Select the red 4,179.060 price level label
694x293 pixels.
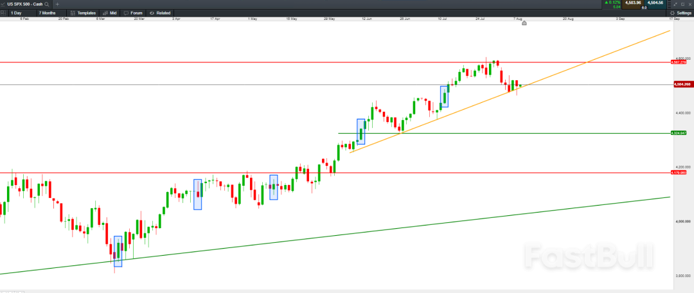tap(678, 173)
